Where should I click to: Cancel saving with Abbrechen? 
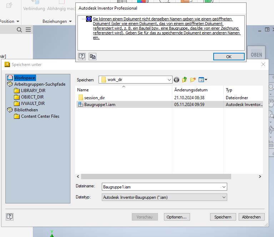point(251,217)
